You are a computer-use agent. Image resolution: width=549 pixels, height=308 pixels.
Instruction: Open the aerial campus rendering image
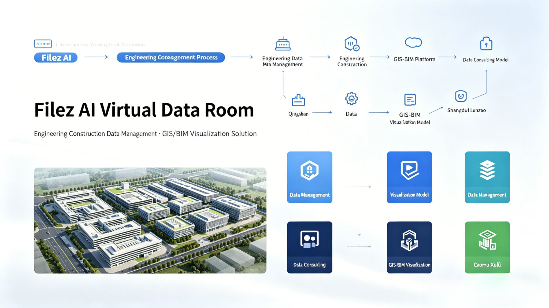pyautogui.click(x=150, y=220)
